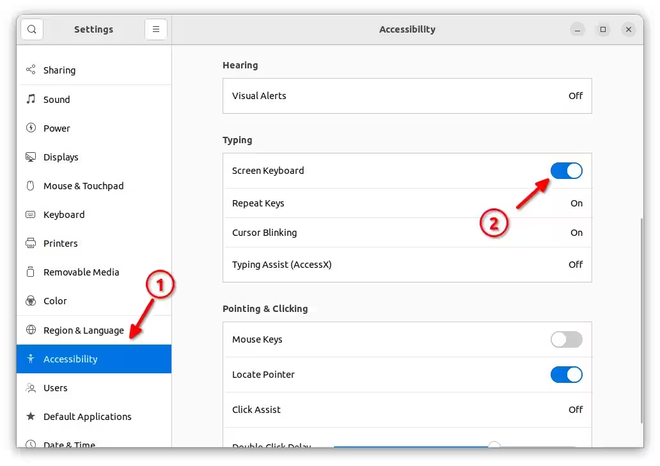The image size is (660, 466).
Task: Enable the Mouse Keys switch
Action: coord(566,339)
